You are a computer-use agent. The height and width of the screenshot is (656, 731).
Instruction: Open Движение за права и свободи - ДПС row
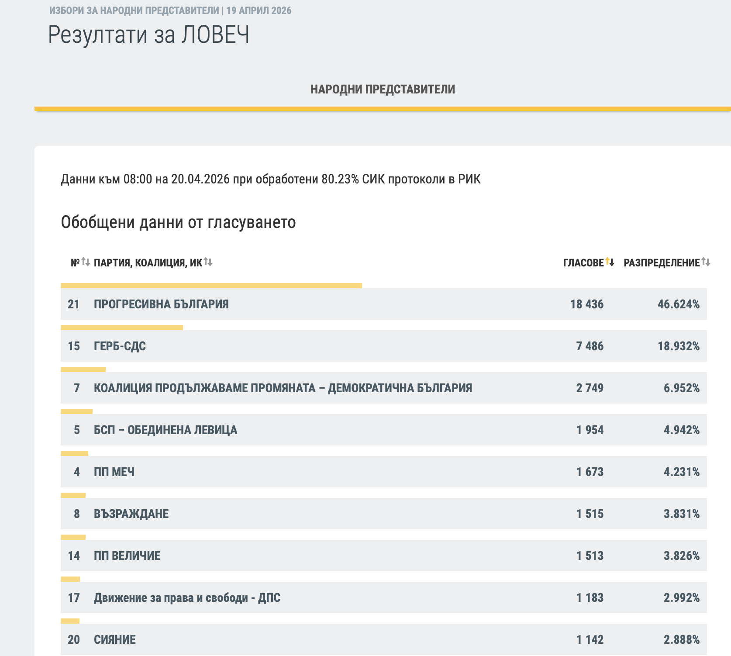(187, 598)
